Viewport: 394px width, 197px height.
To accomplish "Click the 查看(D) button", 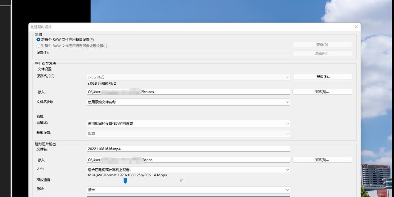I will (x=323, y=45).
